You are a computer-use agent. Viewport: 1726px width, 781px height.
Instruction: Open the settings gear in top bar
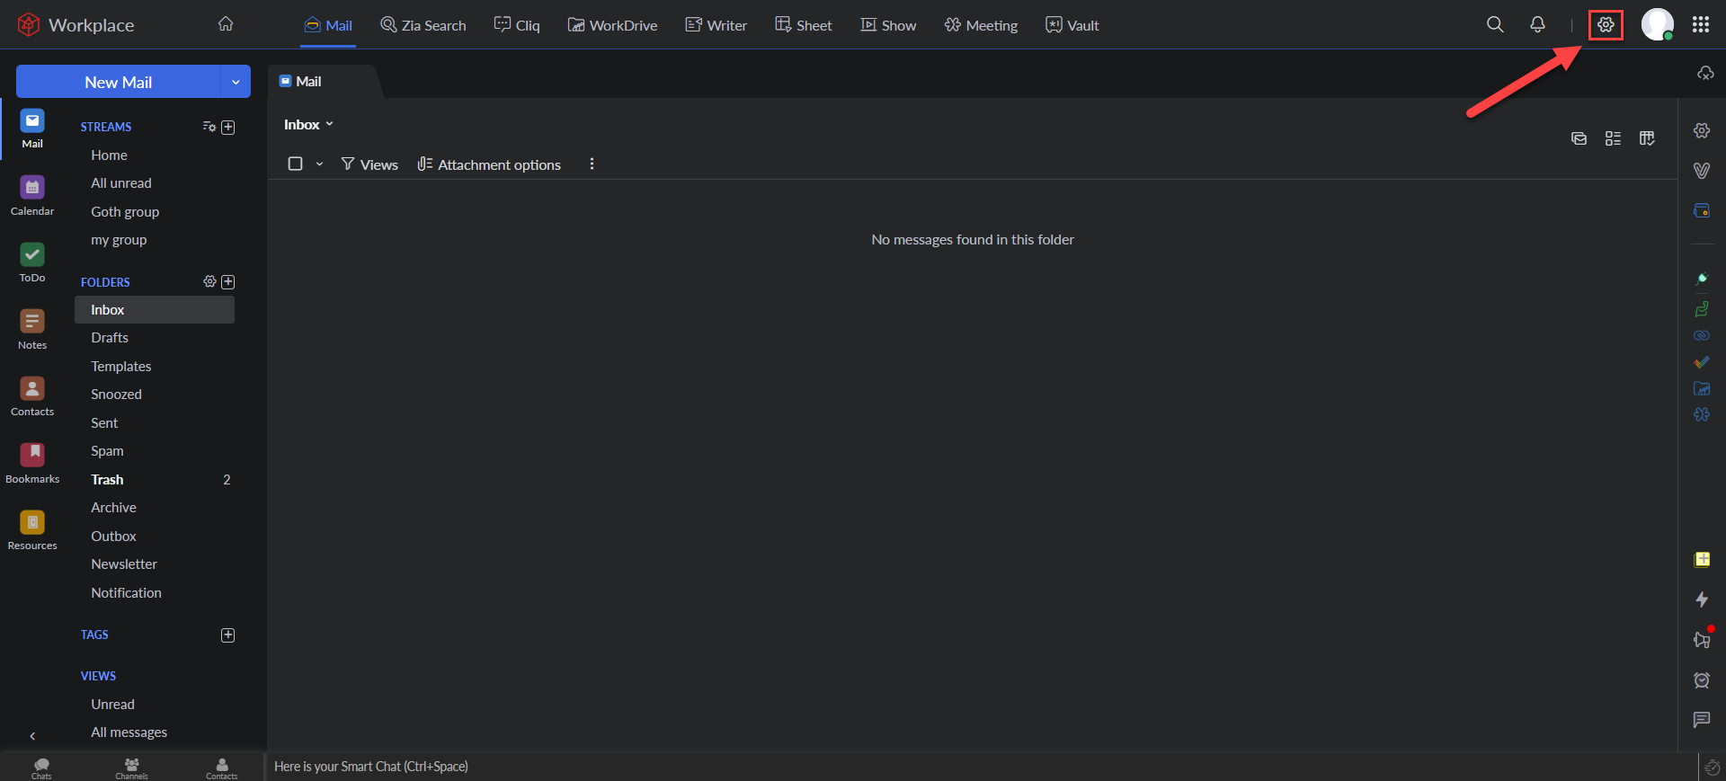tap(1606, 25)
